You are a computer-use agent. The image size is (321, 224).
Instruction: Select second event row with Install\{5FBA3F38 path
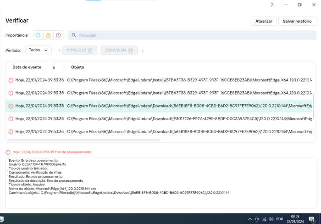[159, 93]
